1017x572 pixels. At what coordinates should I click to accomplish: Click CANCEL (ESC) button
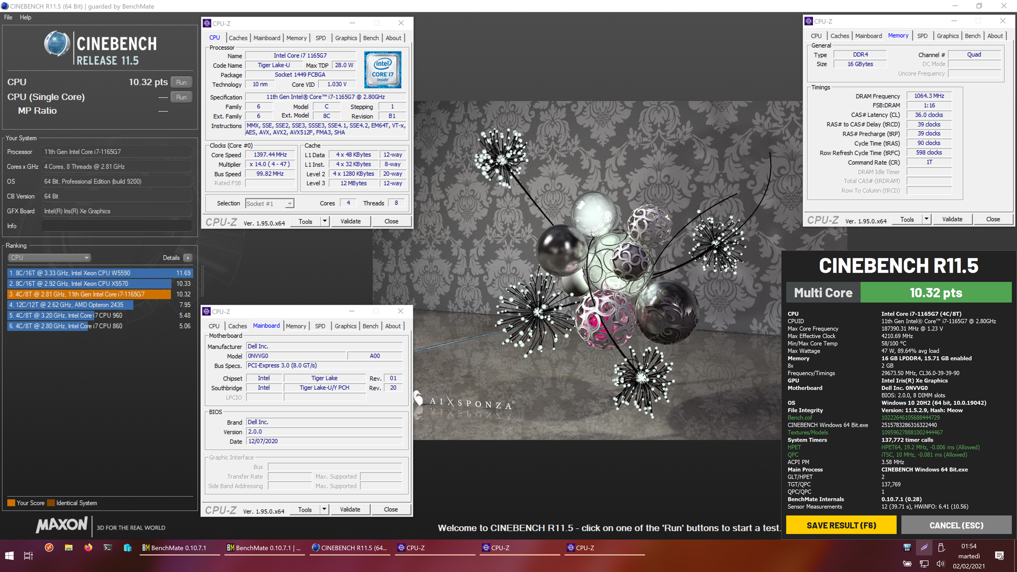point(956,525)
